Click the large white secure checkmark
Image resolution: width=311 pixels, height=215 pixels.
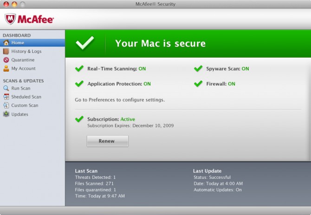pos(85,43)
